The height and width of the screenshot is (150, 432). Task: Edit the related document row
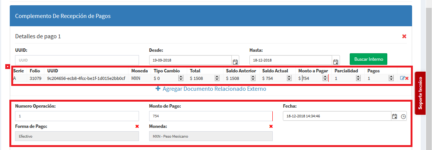click(402, 78)
